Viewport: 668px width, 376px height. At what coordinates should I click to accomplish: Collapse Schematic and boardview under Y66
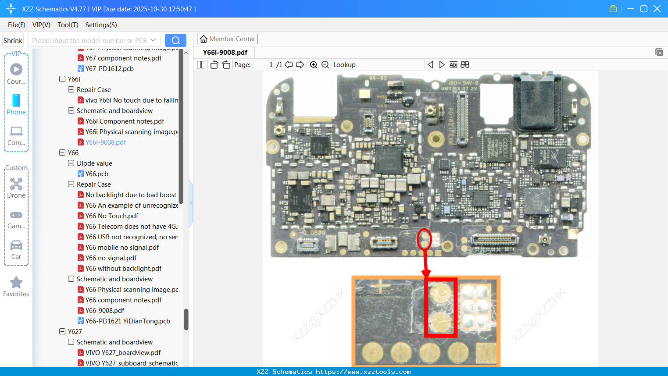coord(71,279)
